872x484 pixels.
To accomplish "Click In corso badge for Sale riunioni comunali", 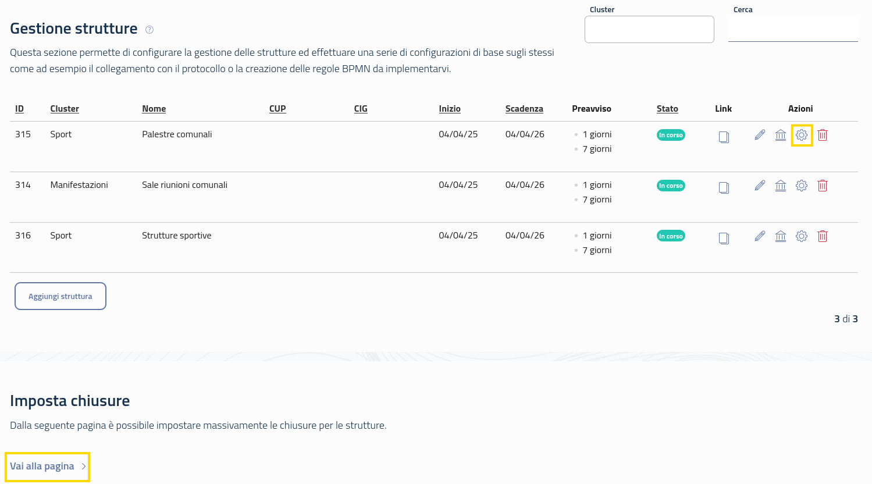I will click(x=671, y=186).
